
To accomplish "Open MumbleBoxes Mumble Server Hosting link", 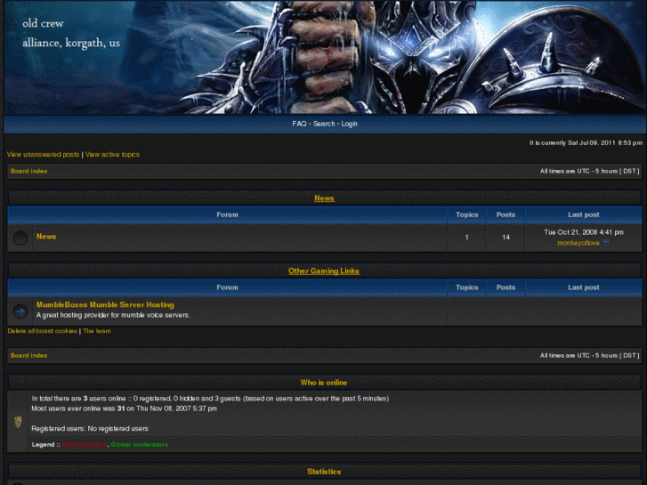I will tap(105, 304).
